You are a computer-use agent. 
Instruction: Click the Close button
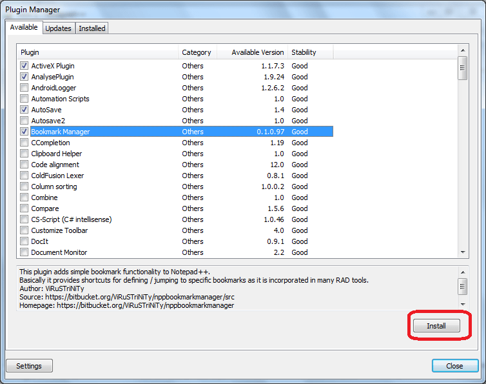tap(454, 366)
